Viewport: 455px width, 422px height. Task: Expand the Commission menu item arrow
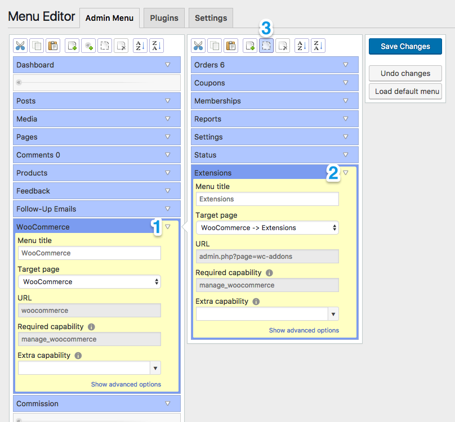pyautogui.click(x=168, y=403)
